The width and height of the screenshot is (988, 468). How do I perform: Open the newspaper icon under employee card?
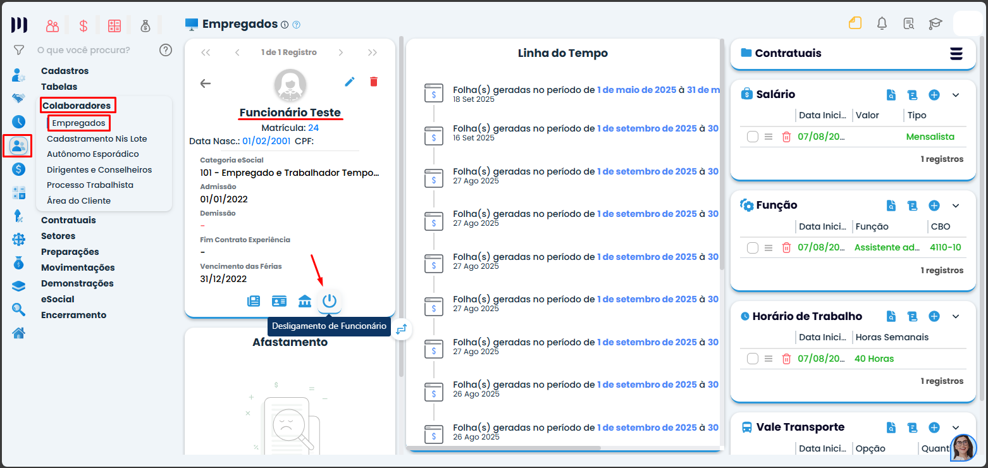254,301
